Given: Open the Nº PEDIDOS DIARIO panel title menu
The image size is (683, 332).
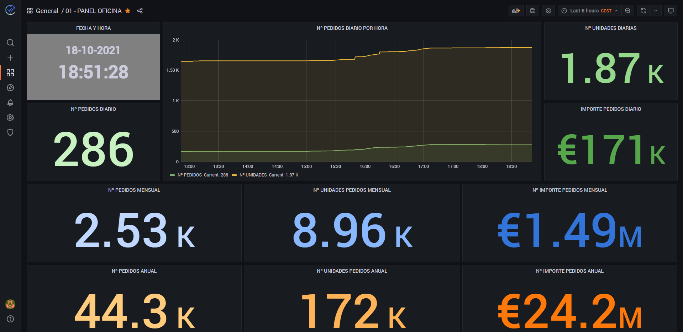Looking at the screenshot, I should 93,109.
